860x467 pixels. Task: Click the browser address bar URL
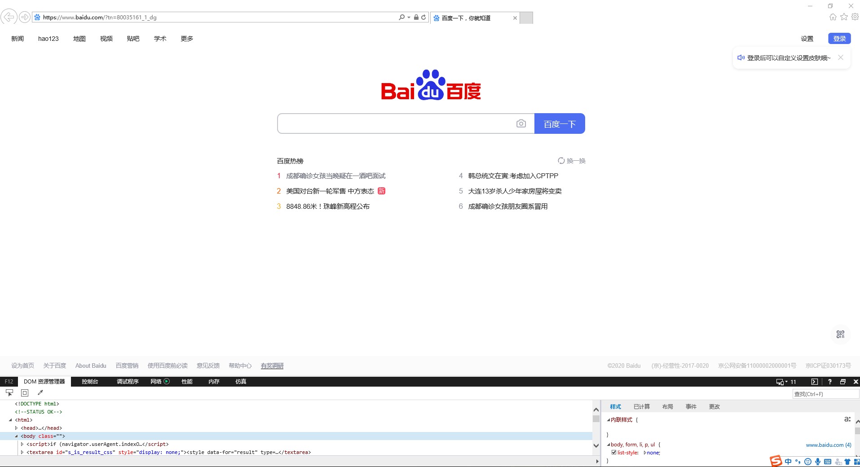pos(100,17)
